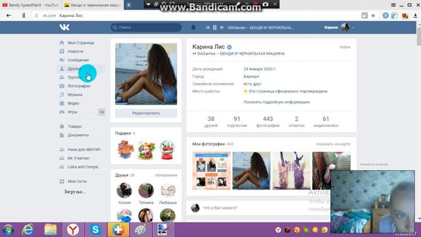Screen dimensions: 421x237
Task: Open Видео in sidebar
Action: [x=73, y=103]
